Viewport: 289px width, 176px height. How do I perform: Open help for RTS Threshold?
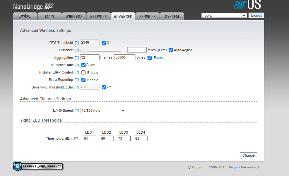point(77,43)
